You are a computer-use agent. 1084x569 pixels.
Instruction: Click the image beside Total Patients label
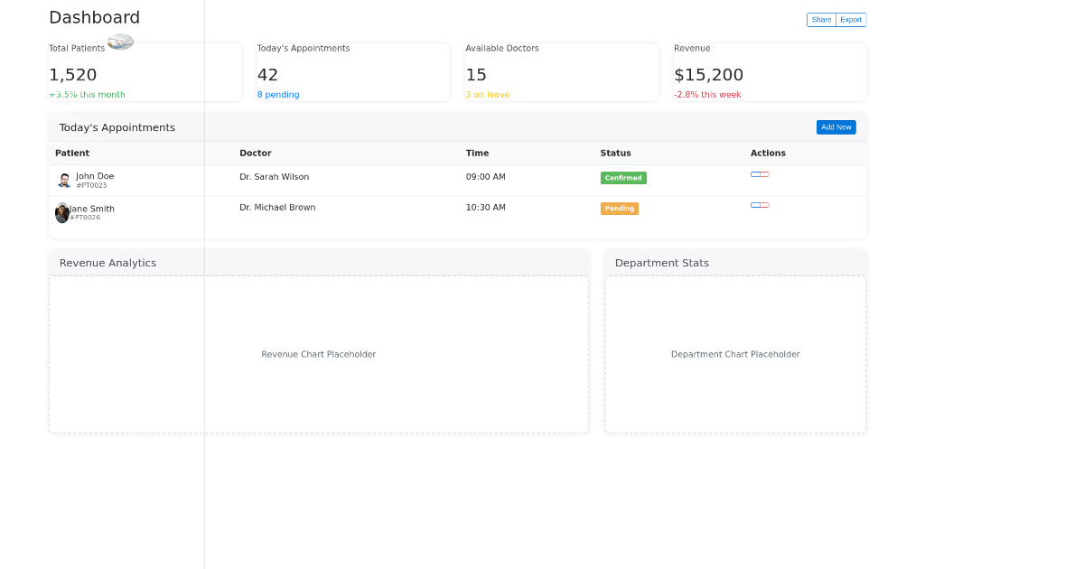coord(120,42)
